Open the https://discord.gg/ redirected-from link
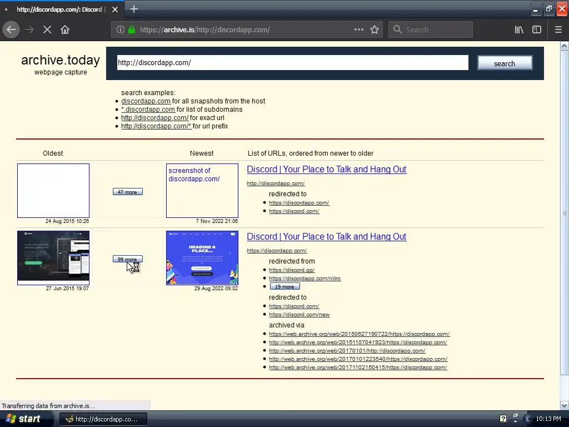This screenshot has width=569, height=427. tap(292, 270)
